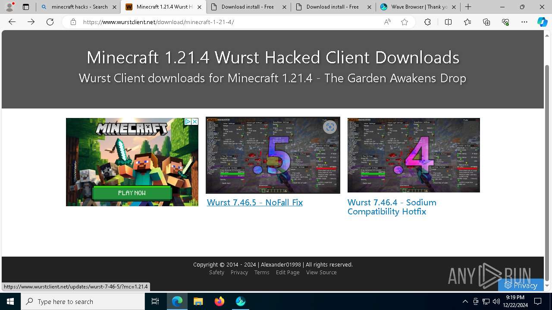
Task: Launch Firefox from the taskbar
Action: click(x=220, y=301)
